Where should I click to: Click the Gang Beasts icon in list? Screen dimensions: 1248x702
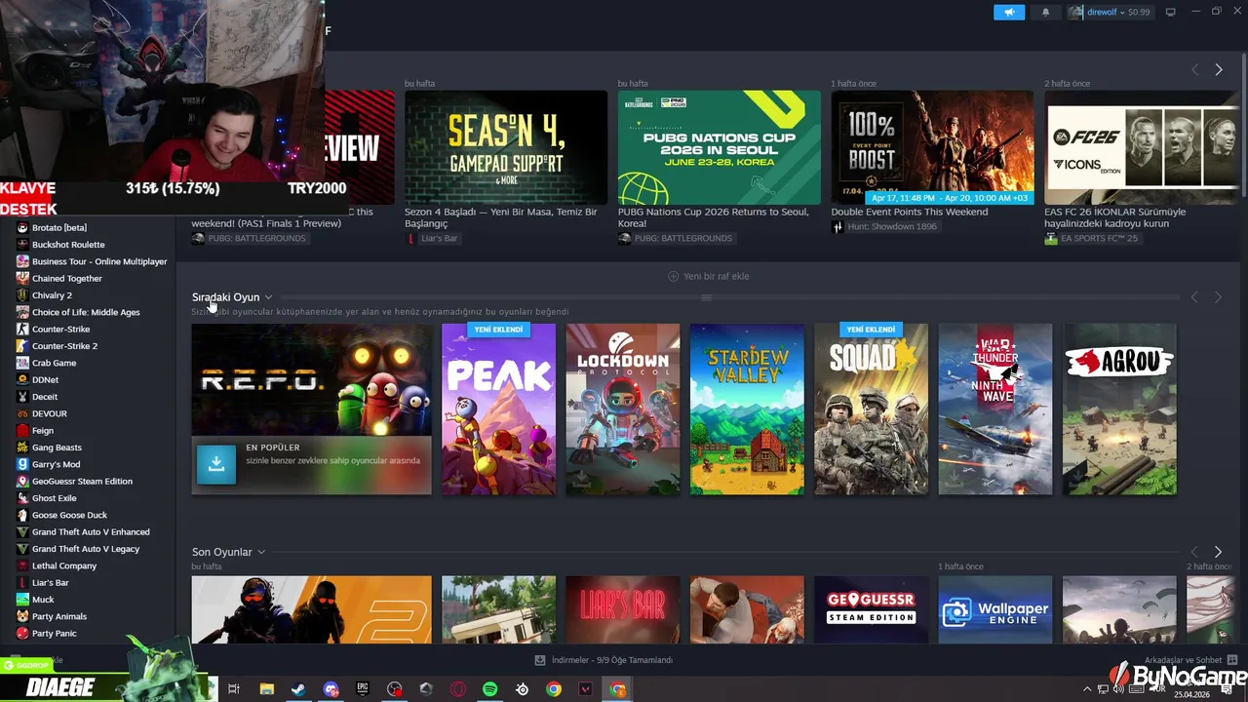point(22,448)
